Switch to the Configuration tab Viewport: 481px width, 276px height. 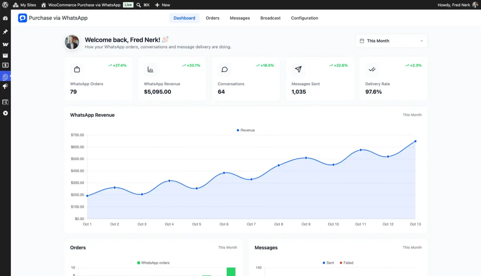304,18
